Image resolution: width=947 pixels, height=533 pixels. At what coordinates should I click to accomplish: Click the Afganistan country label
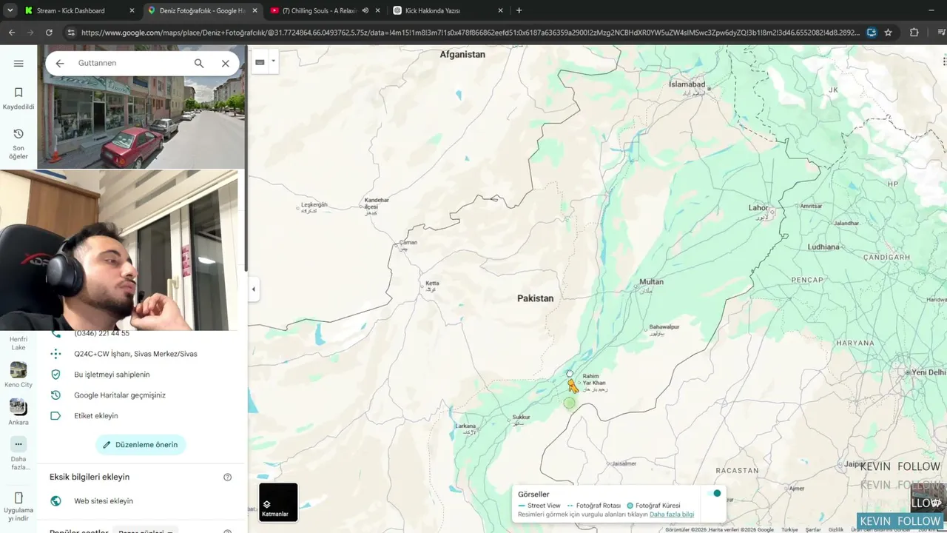(462, 55)
